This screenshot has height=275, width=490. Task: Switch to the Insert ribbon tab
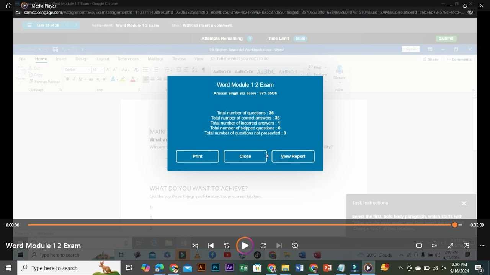coord(61,59)
